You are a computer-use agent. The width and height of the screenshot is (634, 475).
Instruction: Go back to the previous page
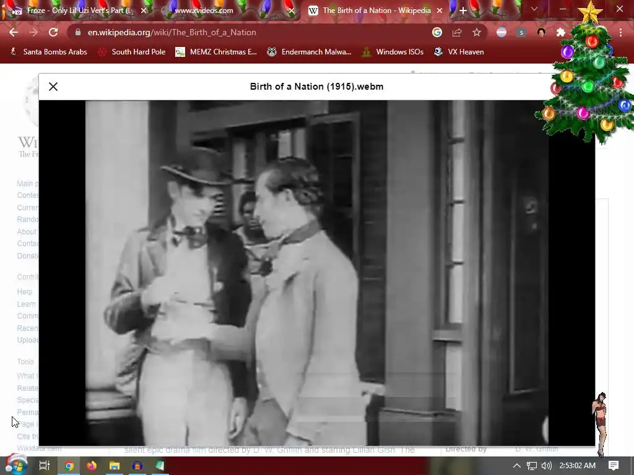point(14,32)
